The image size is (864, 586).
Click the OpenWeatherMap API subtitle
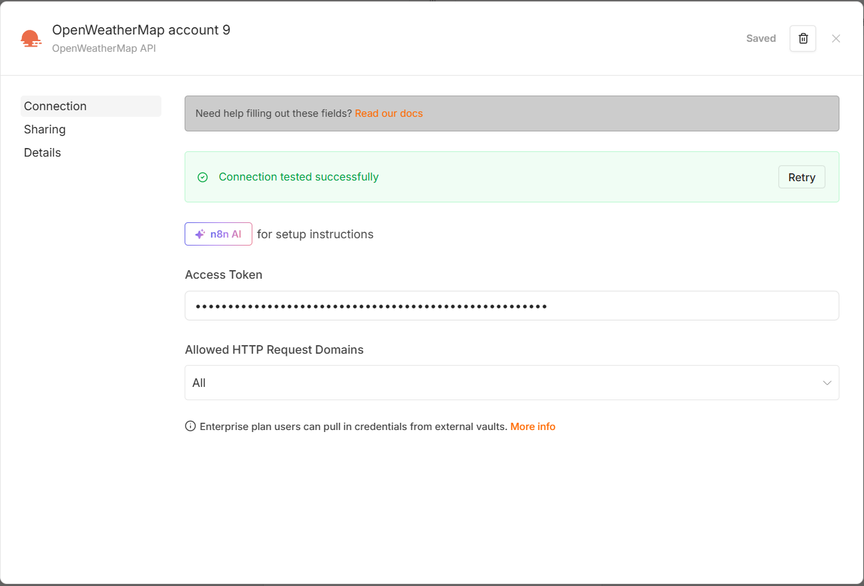point(104,48)
